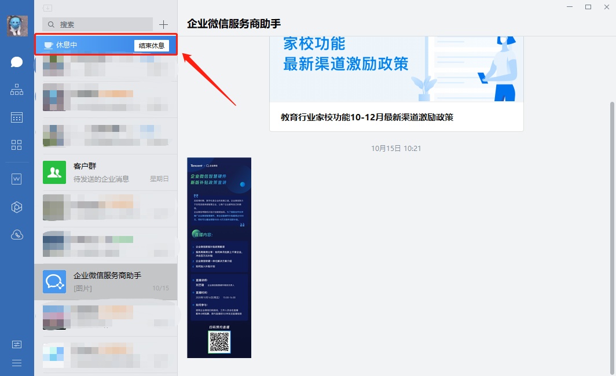Click the sliders icon near sidebar bottom

point(17,344)
